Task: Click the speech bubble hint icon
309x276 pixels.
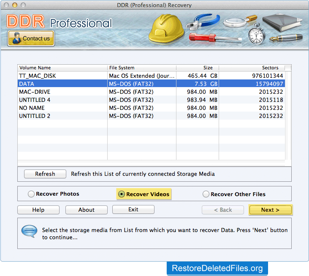Action: click(x=29, y=231)
